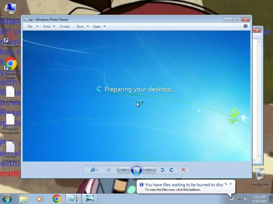Image resolution: width=273 pixels, height=204 pixels.
Task: Launch Windows Media Player from the taskbar
Action: point(40,199)
